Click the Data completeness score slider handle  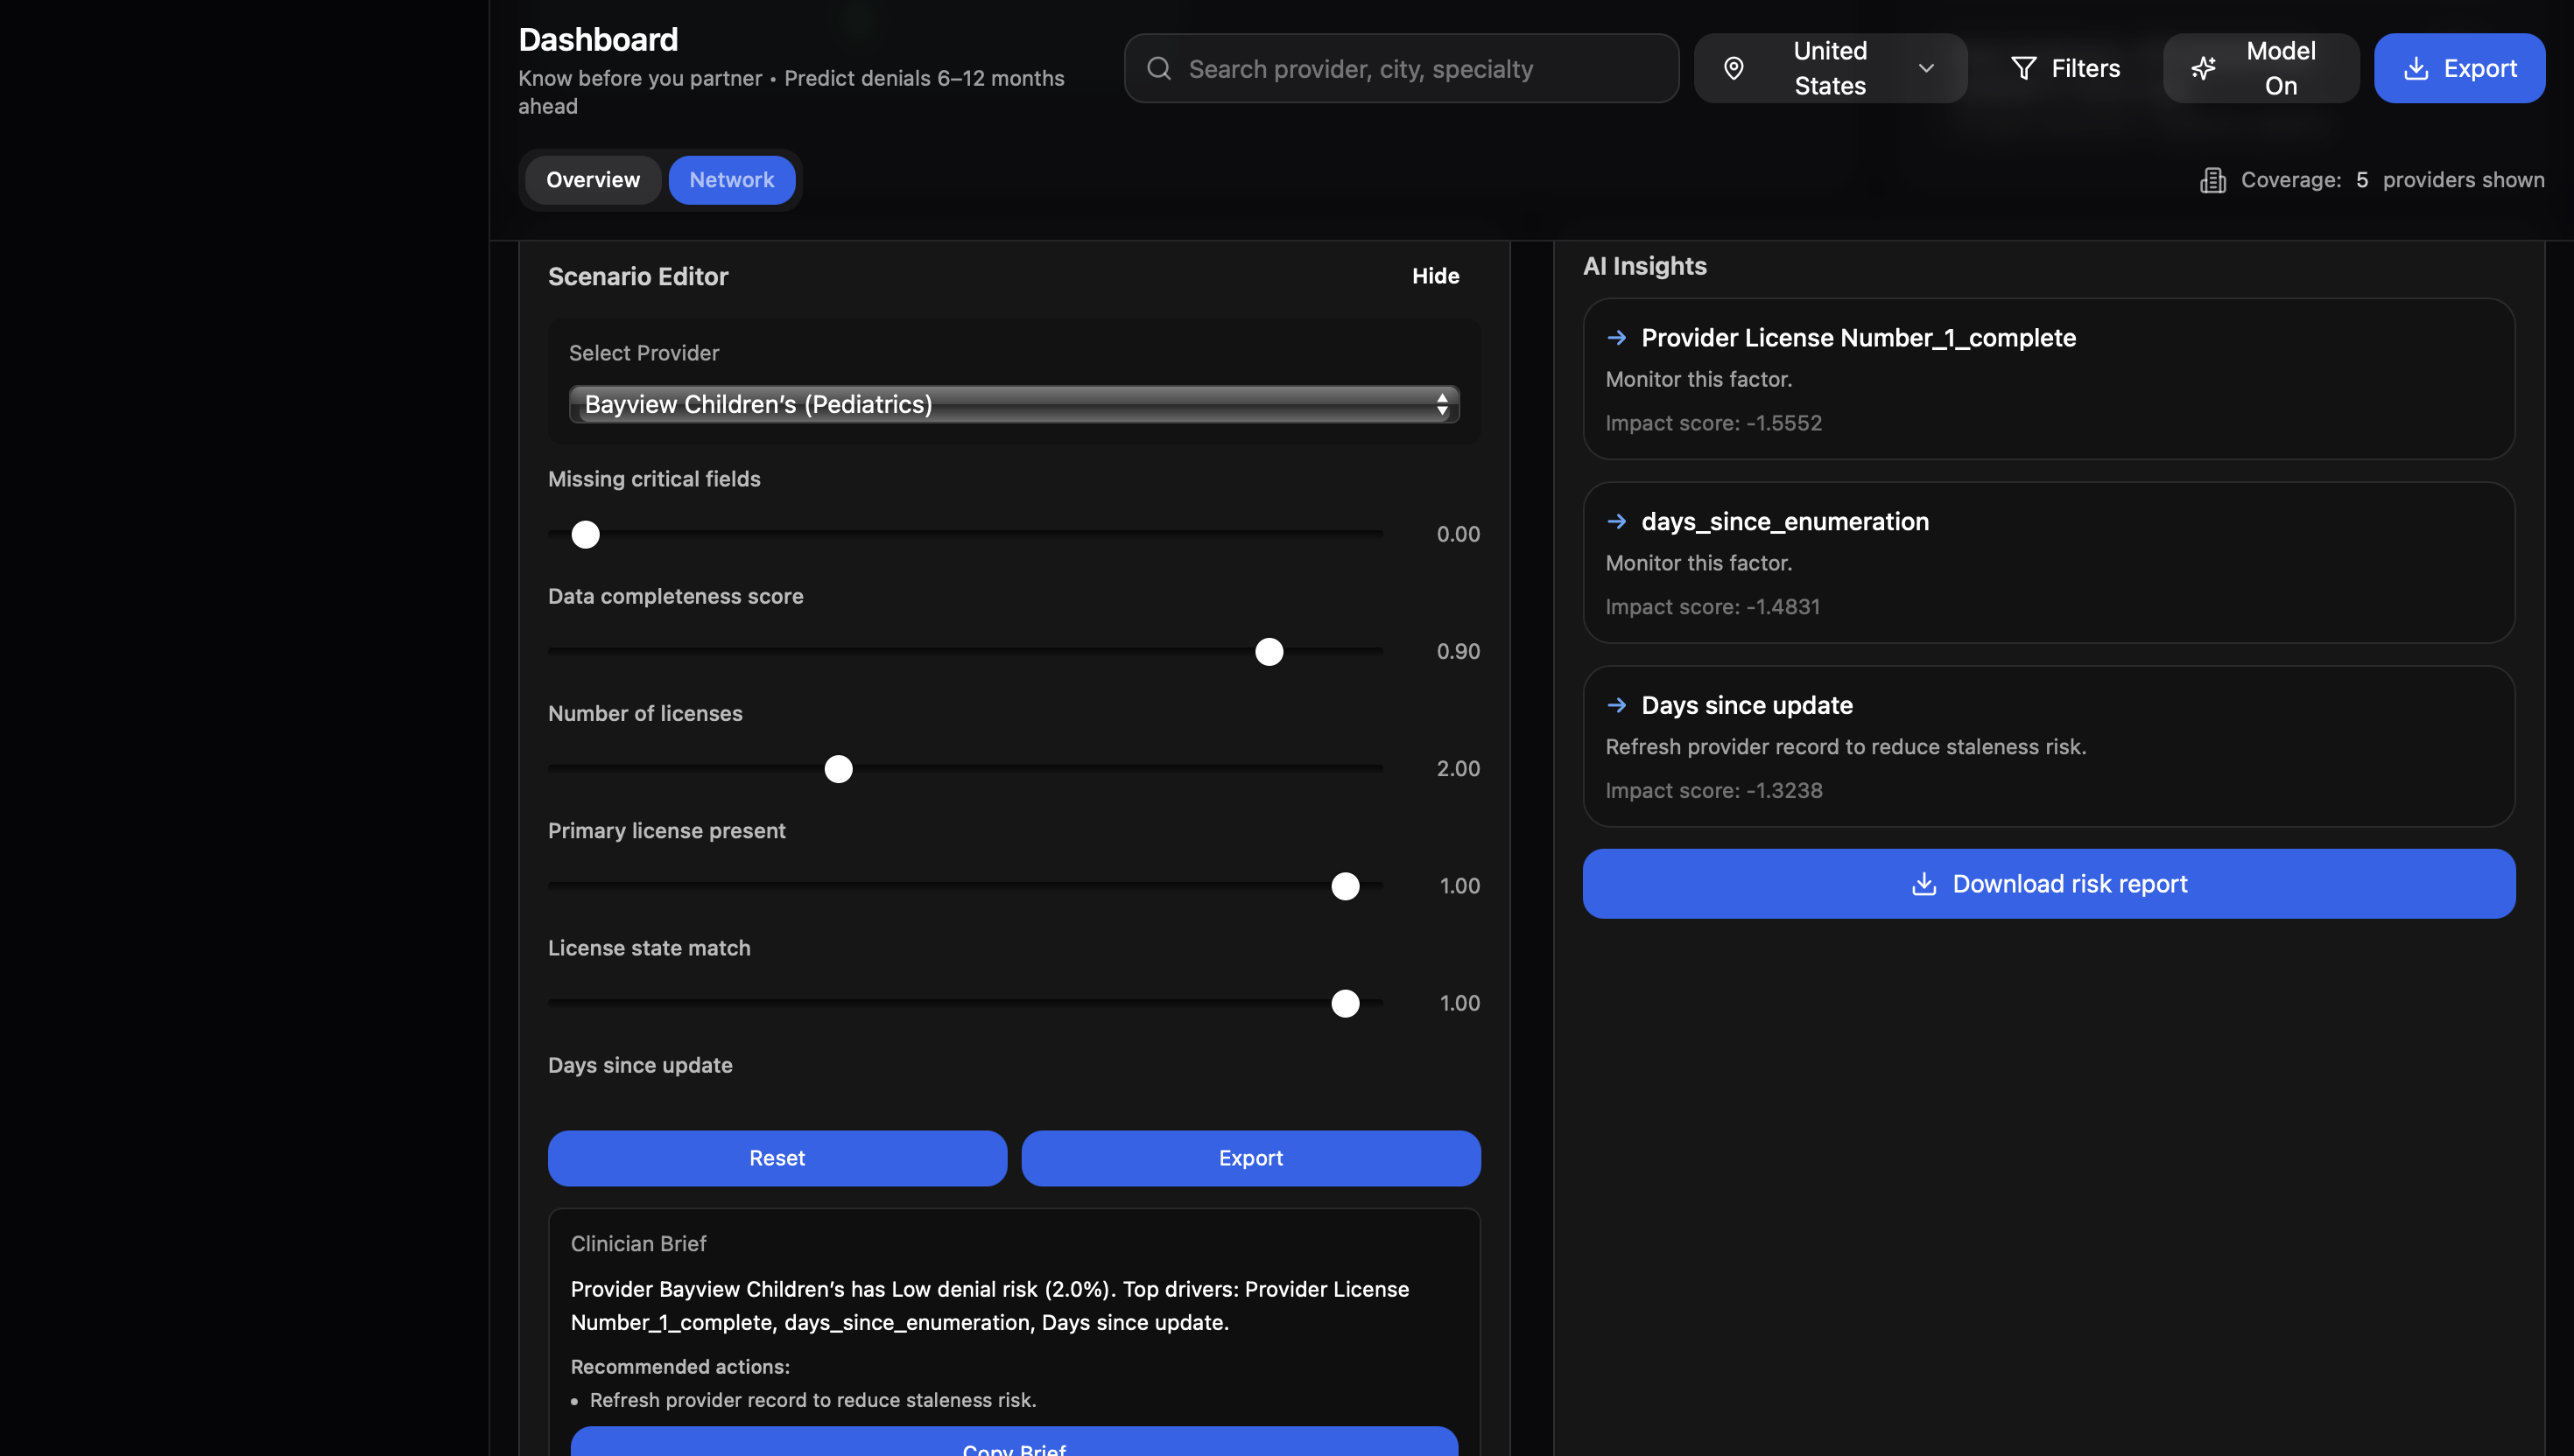point(1269,652)
